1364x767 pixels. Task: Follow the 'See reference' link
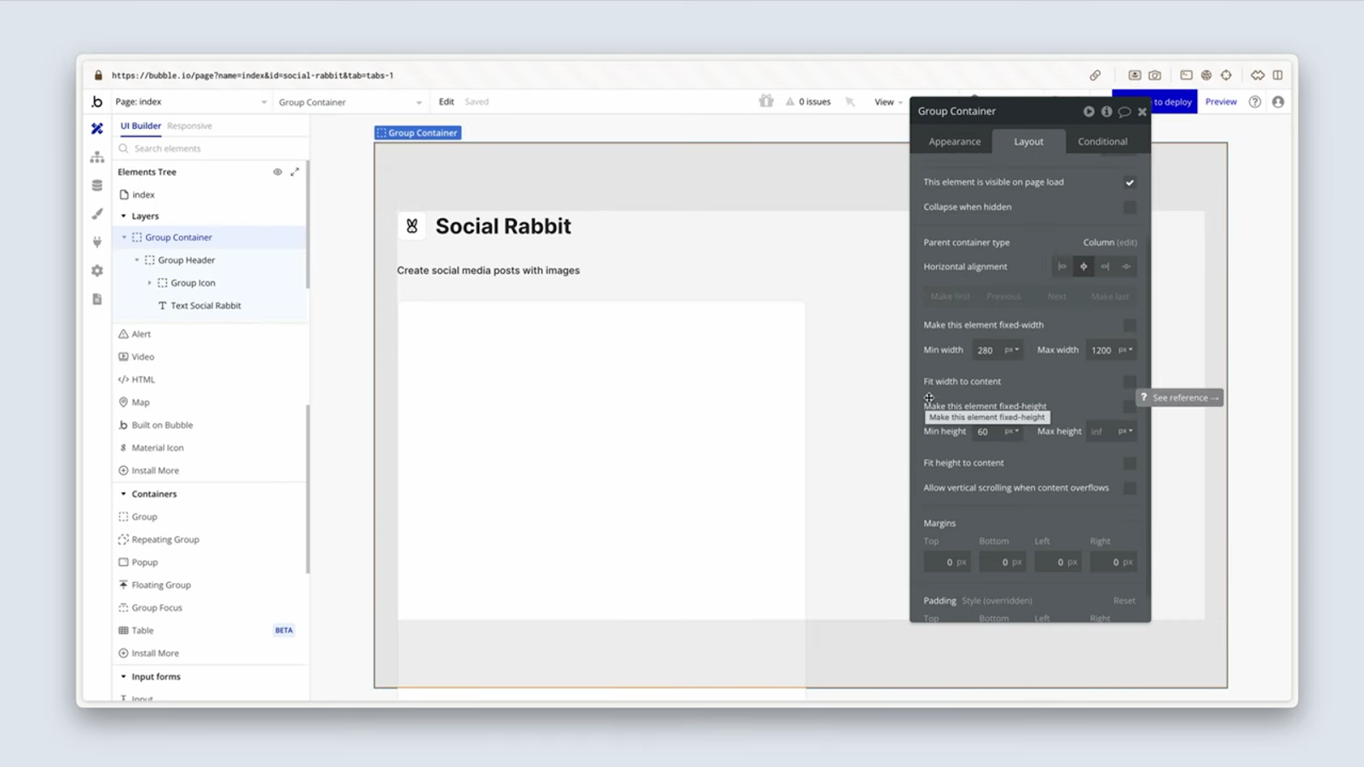click(1182, 397)
